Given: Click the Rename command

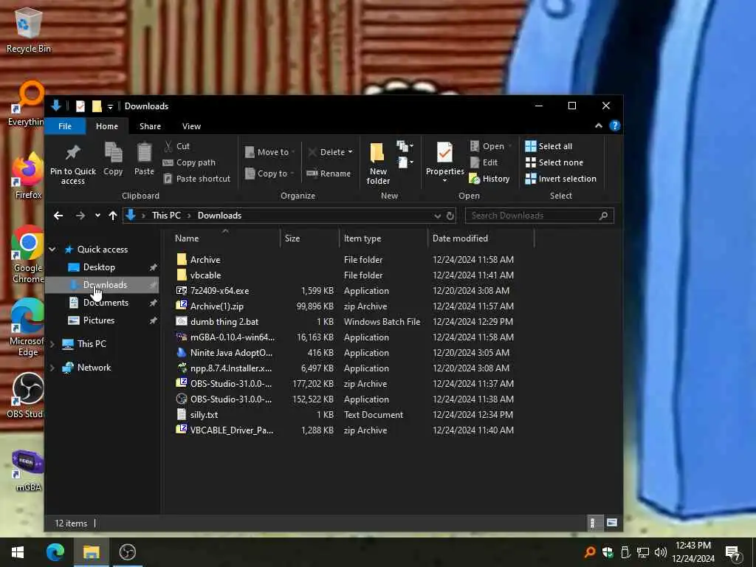Looking at the screenshot, I should [329, 173].
